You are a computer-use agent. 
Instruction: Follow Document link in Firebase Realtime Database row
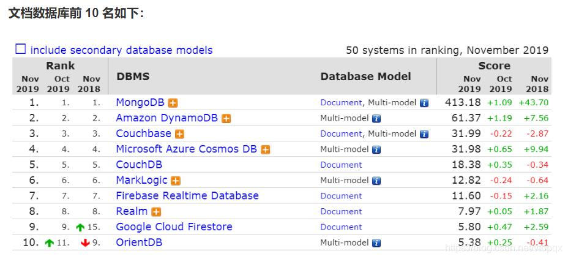pyautogui.click(x=341, y=196)
